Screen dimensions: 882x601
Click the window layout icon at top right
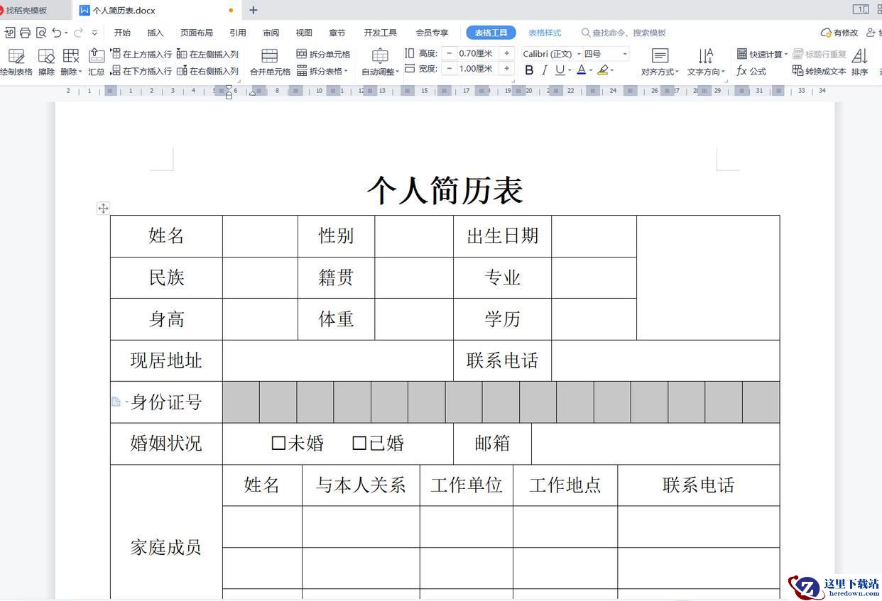tap(861, 9)
